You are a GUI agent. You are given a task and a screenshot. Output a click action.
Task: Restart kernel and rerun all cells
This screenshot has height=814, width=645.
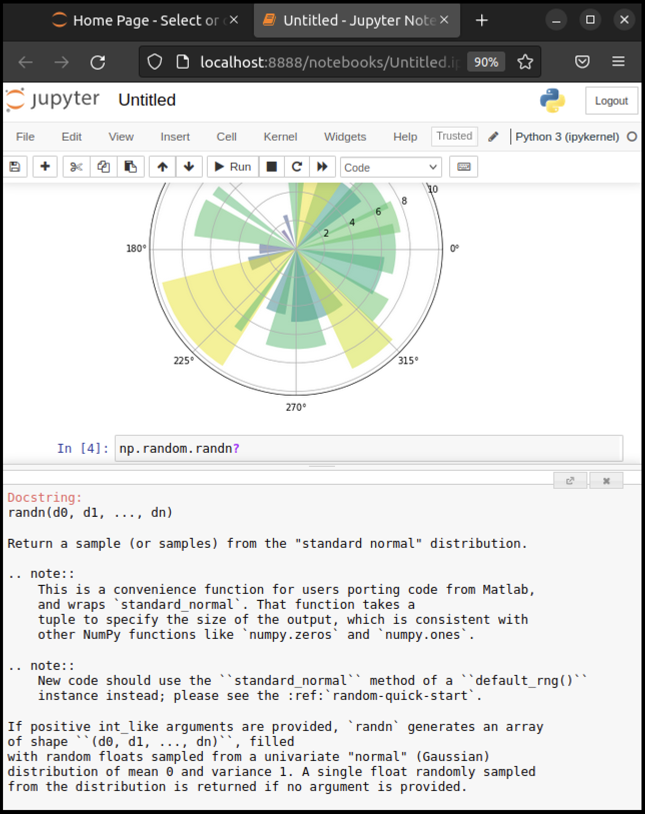pos(322,167)
